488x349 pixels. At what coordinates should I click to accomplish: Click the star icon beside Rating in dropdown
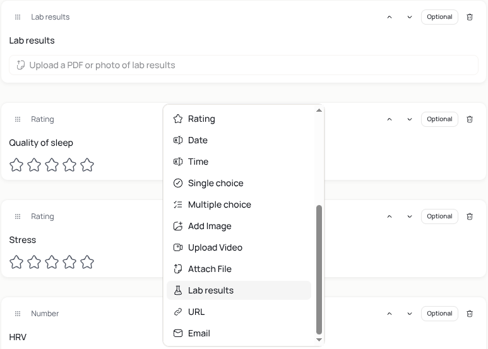(x=178, y=119)
